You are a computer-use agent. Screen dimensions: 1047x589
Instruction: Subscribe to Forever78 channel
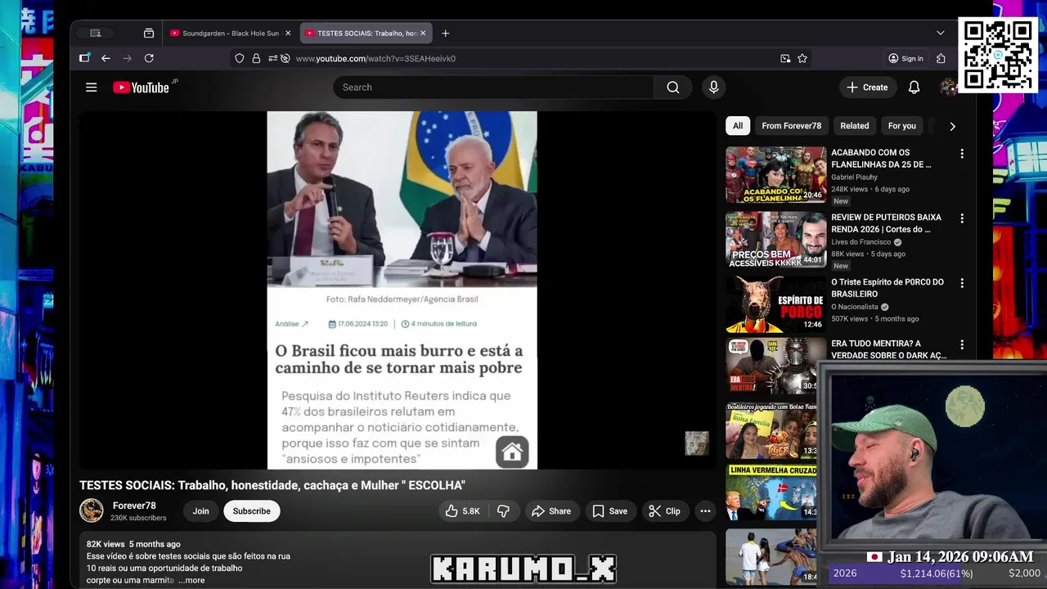[x=252, y=511]
